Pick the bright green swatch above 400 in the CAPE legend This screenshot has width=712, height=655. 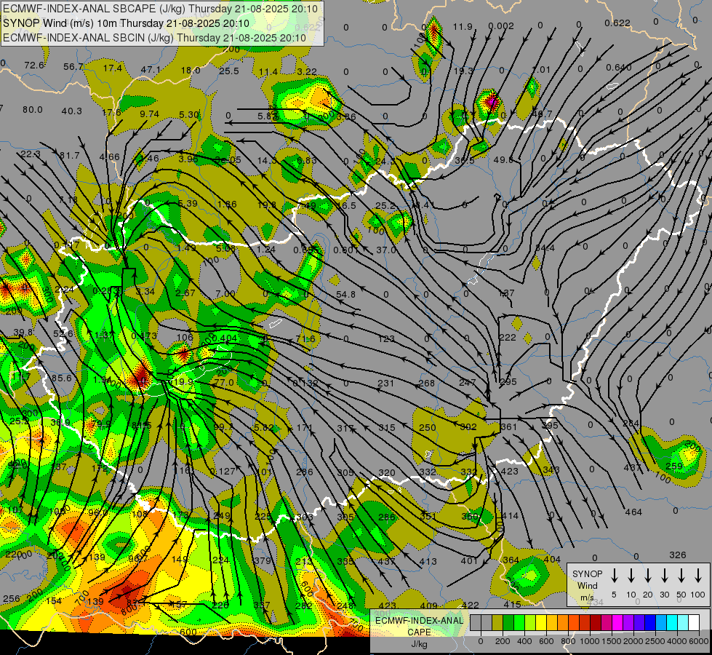coord(519,623)
